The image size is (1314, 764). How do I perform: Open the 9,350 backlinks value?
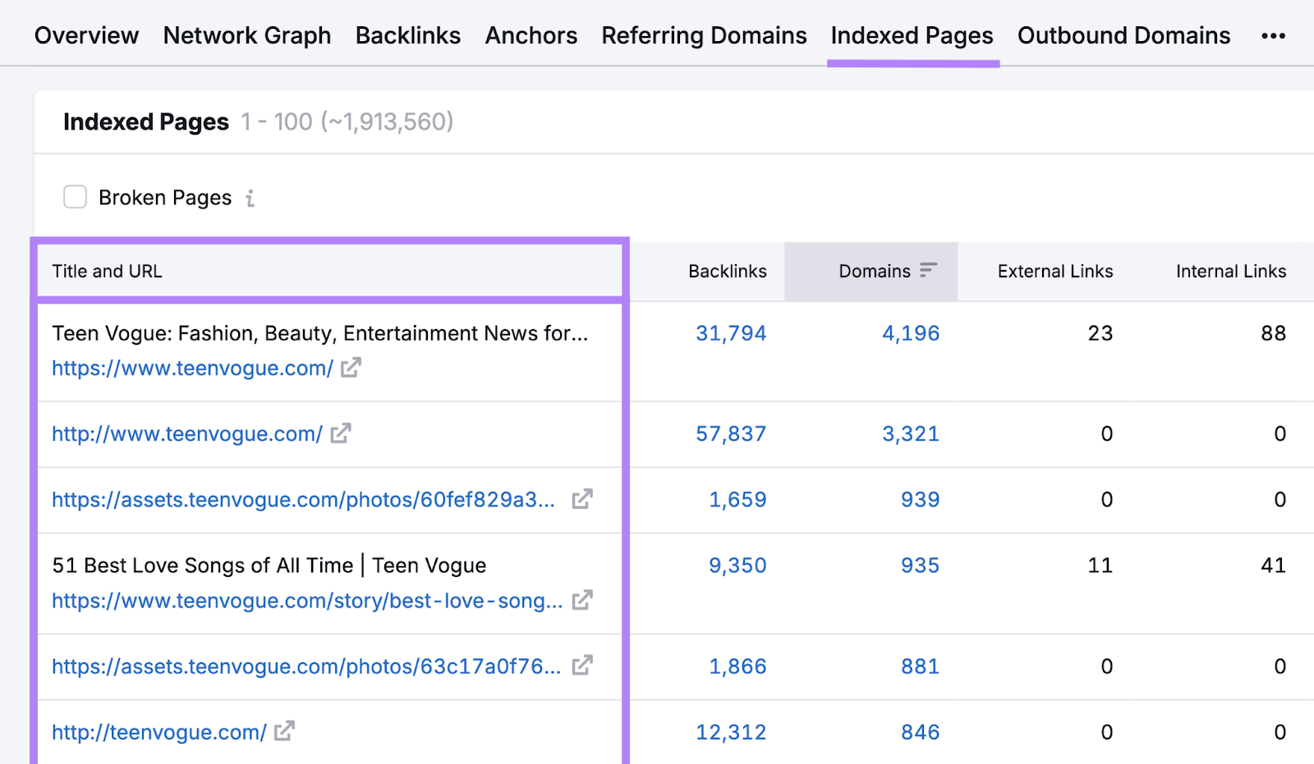(x=737, y=565)
